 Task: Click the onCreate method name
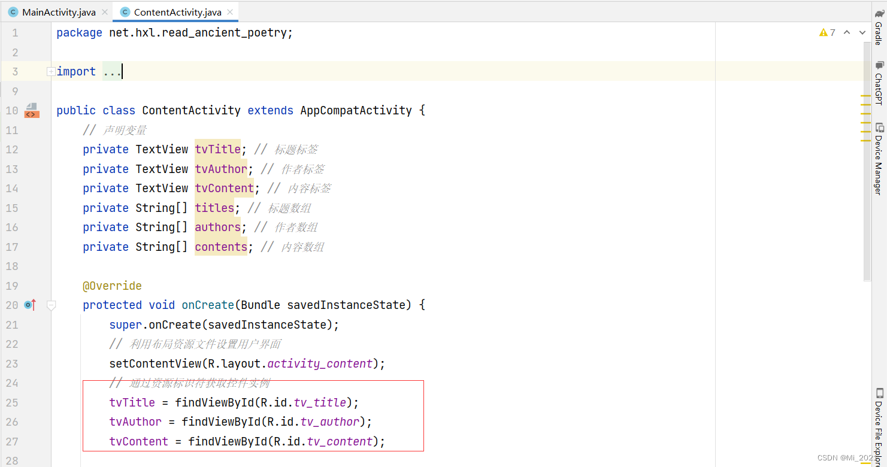[x=208, y=305]
